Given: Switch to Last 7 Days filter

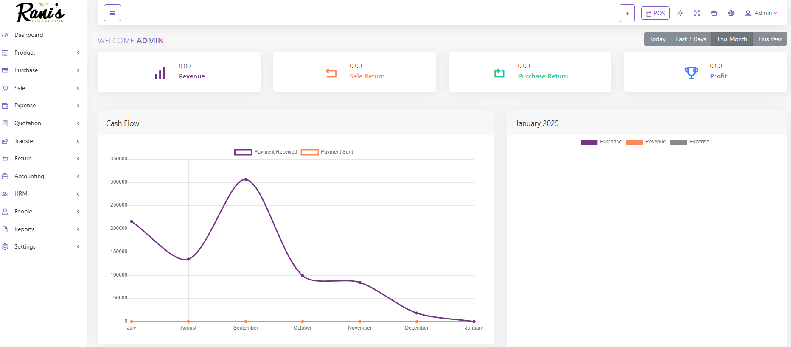Looking at the screenshot, I should [691, 39].
